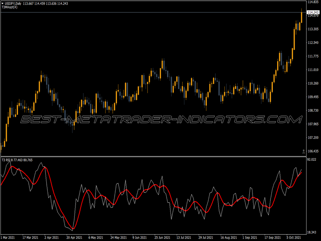Viewport: 321px width, 241px height.
Task: Select the 110.260 price scale value
Action: (x=313, y=84)
